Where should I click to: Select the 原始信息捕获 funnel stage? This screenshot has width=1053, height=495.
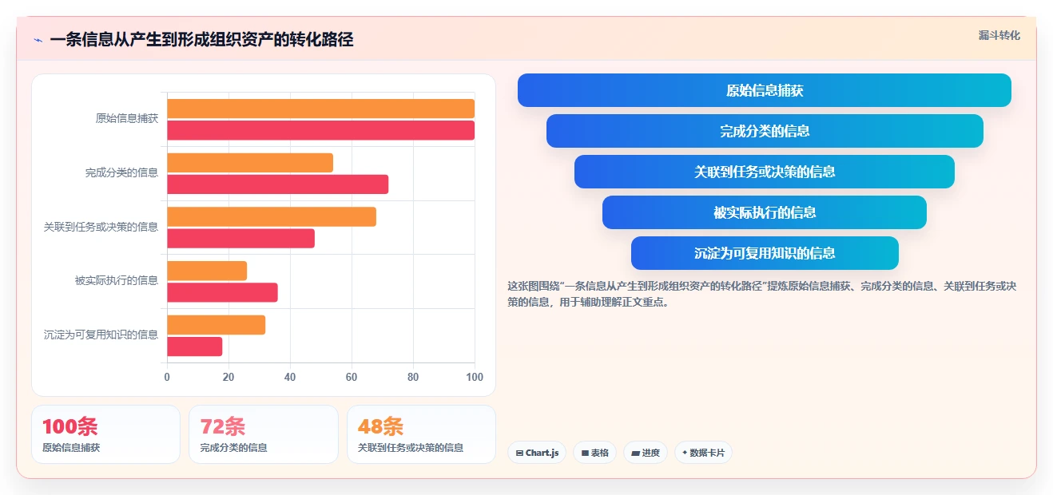(764, 90)
